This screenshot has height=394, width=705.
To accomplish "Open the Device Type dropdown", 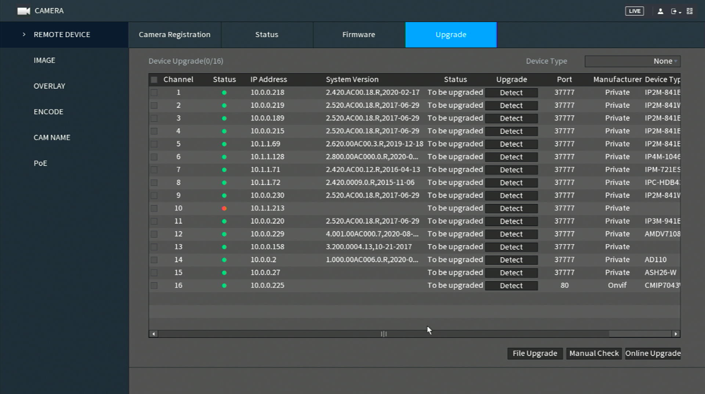I will 632,61.
